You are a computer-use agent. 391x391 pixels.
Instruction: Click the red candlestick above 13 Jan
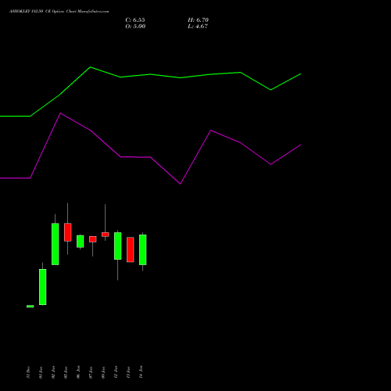click(x=131, y=249)
